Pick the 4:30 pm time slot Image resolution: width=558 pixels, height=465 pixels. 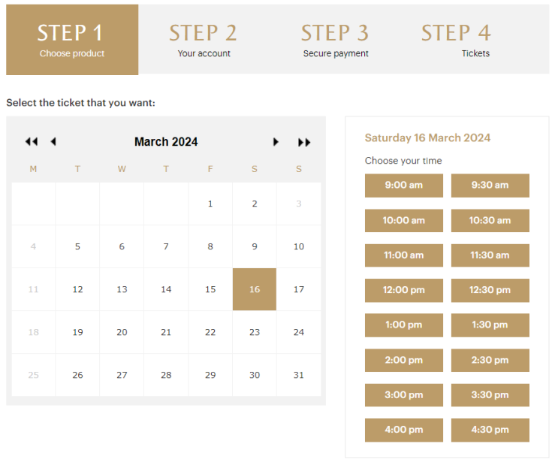click(x=490, y=430)
